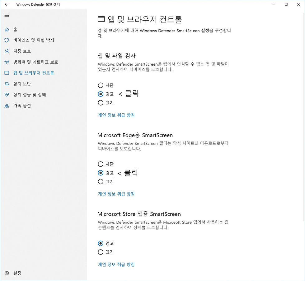Viewport: 305px width, 281px height.
Task: Select 경고 for Microsoft Store apps SmartScreen
Action: pyautogui.click(x=101, y=243)
